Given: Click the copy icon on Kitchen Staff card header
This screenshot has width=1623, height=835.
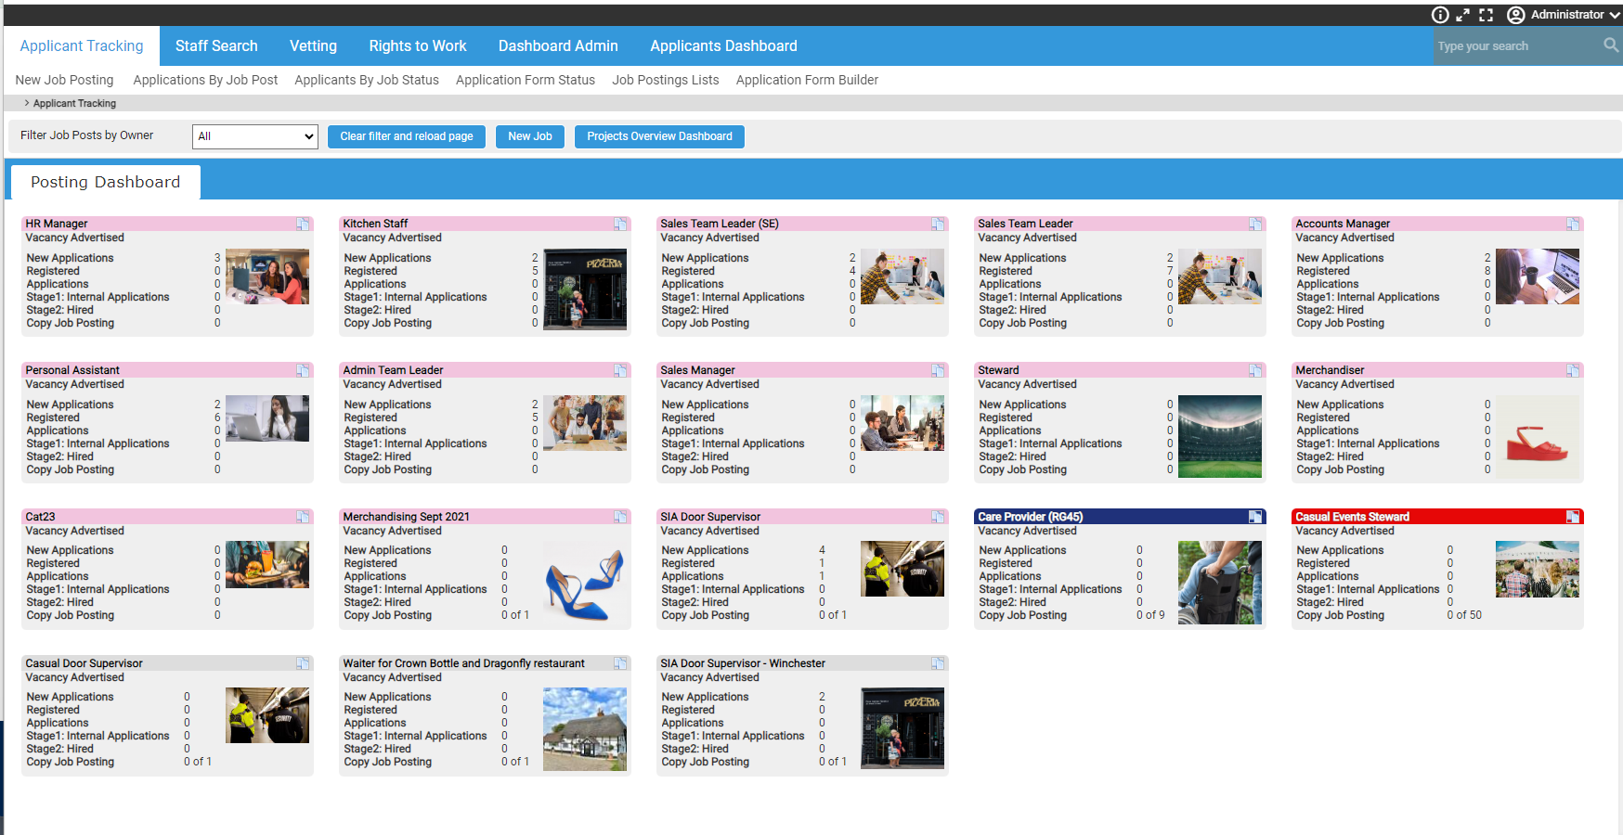Looking at the screenshot, I should click(620, 224).
